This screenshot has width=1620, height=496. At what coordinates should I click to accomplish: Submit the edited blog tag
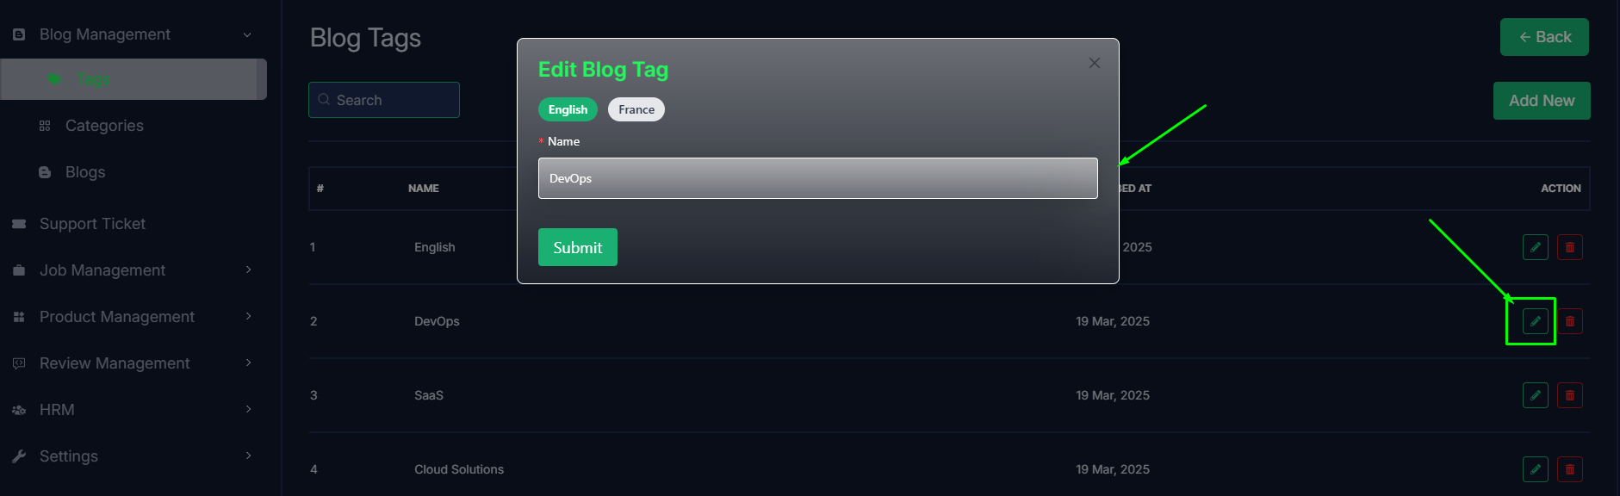(577, 247)
